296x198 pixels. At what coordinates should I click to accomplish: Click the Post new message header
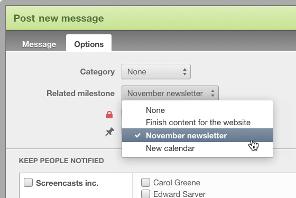pos(59,18)
